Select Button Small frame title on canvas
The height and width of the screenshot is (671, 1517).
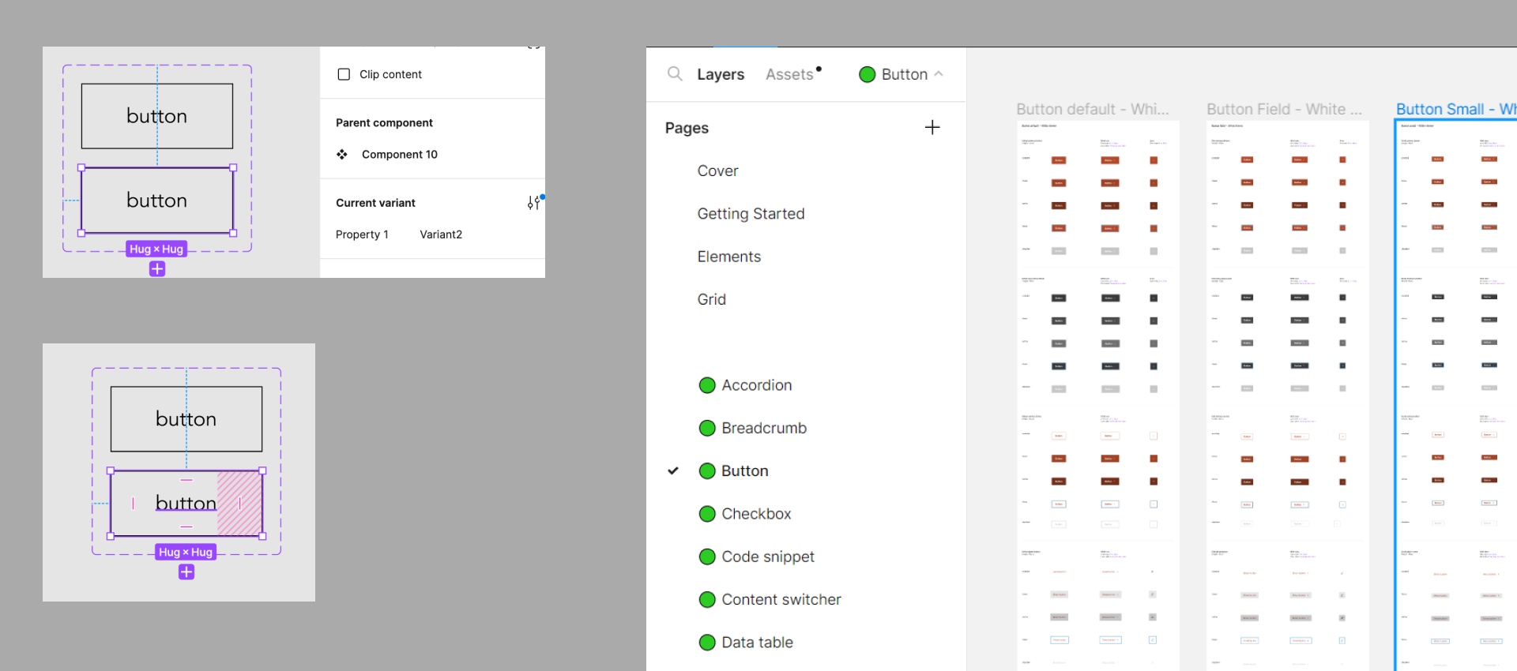click(1454, 109)
